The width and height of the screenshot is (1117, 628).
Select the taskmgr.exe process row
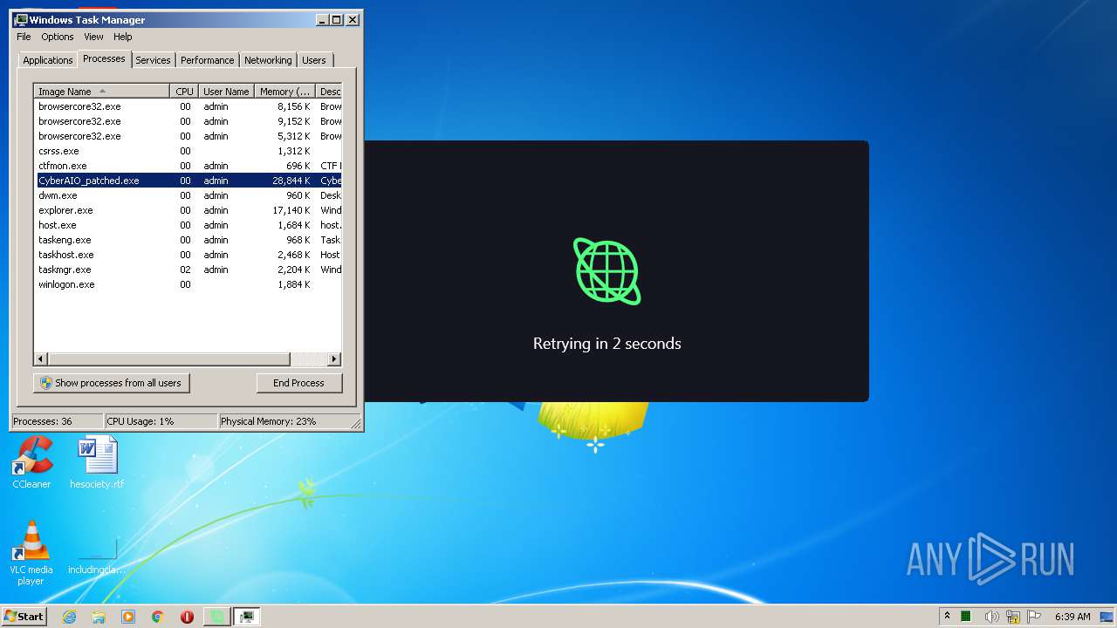[x=188, y=270]
